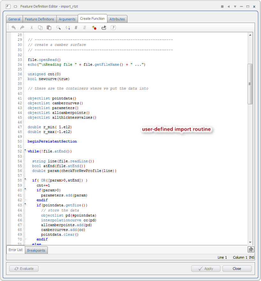
Task: Collapse the if block fold at line 58
Action: tap(25, 179)
